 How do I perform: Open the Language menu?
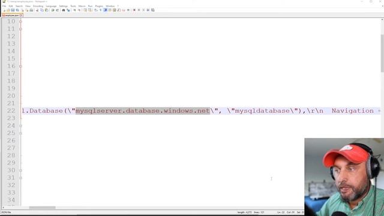[x=51, y=6]
